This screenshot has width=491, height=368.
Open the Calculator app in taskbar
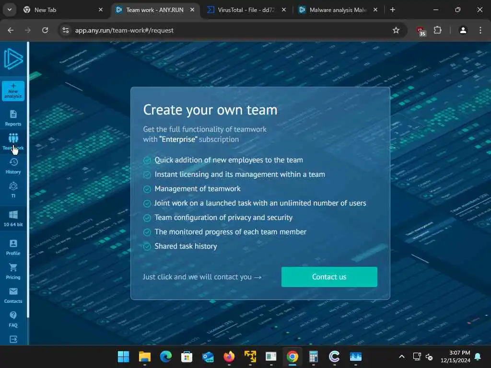tap(314, 356)
